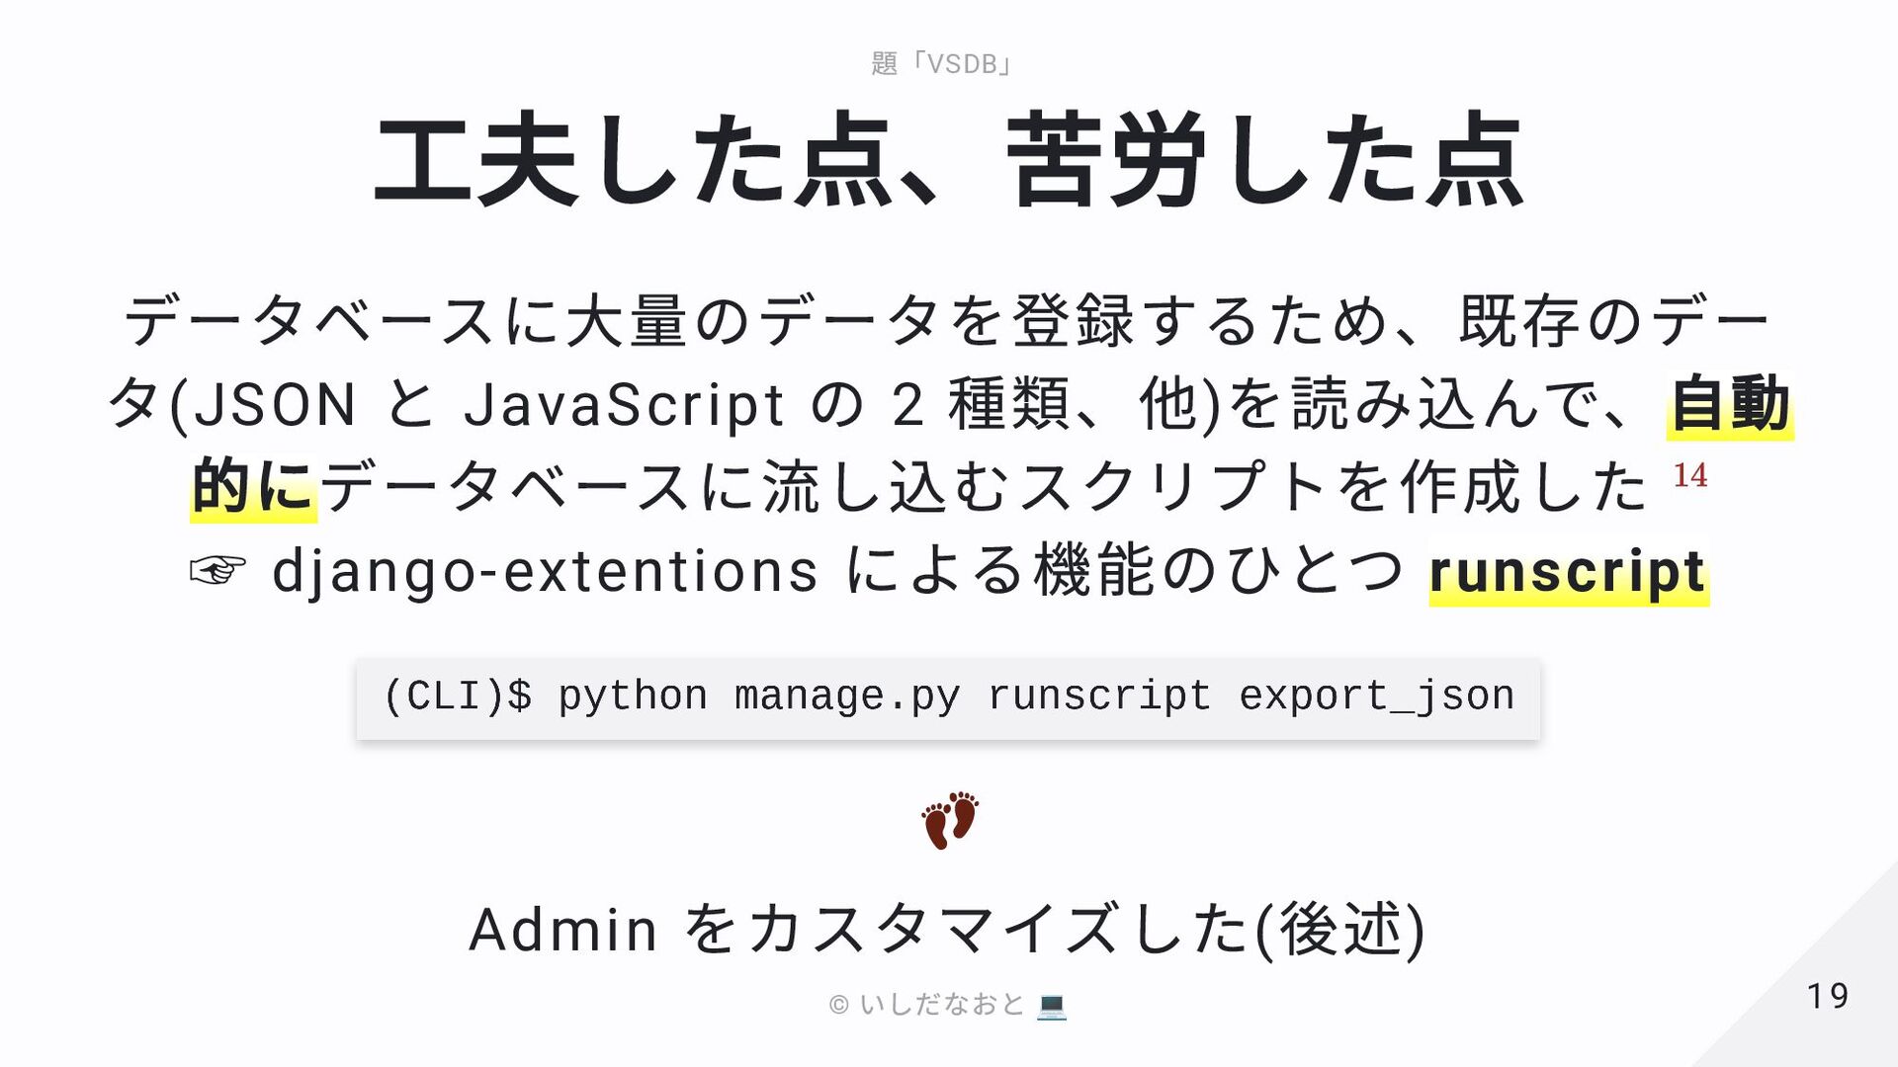Click the header label 題「VSDB」
Image resolution: width=1898 pixels, height=1067 pixels.
click(942, 64)
